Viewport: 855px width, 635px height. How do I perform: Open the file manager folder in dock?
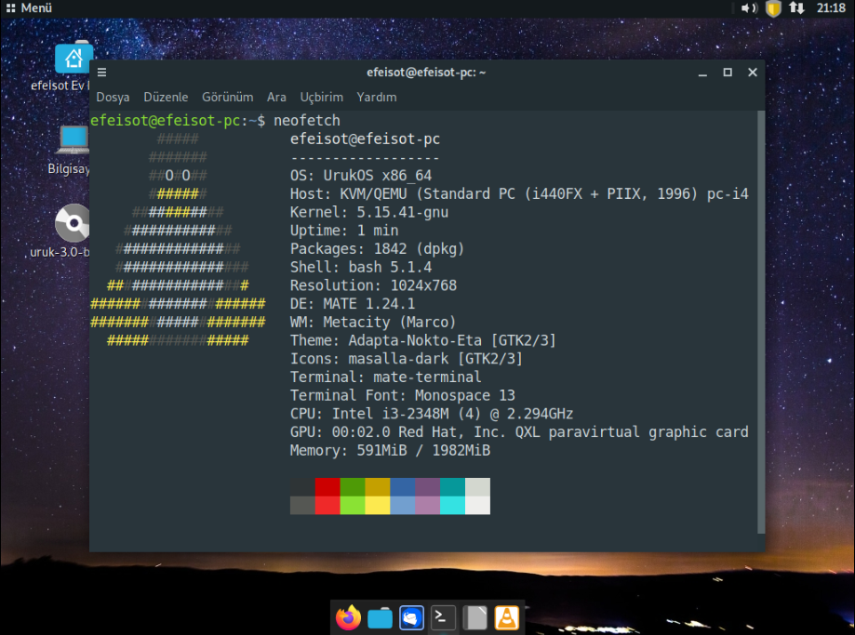(x=380, y=617)
